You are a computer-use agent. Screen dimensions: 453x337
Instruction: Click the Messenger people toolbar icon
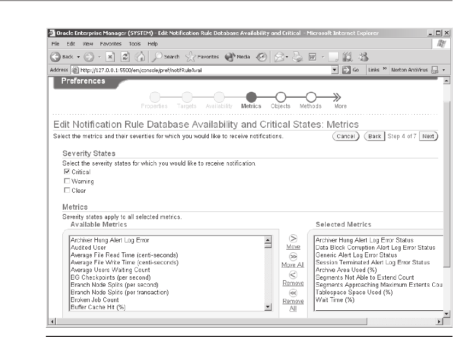click(363, 57)
